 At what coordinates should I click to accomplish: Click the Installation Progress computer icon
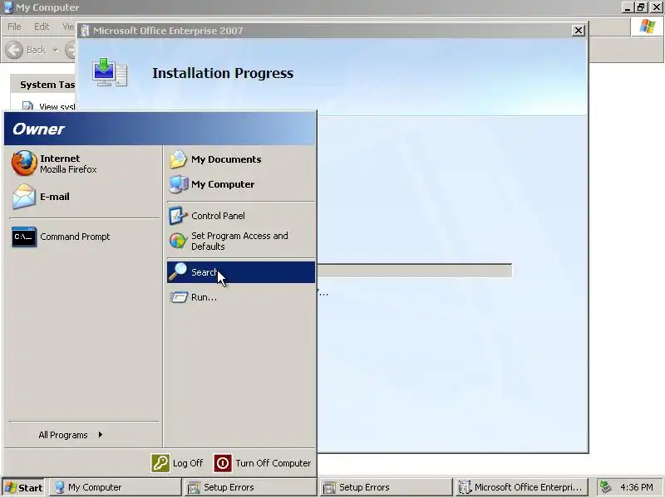(110, 72)
